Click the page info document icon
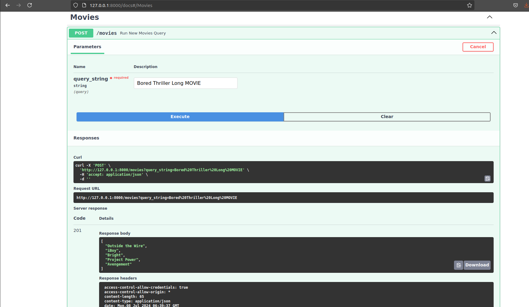This screenshot has width=529, height=307. point(84,5)
